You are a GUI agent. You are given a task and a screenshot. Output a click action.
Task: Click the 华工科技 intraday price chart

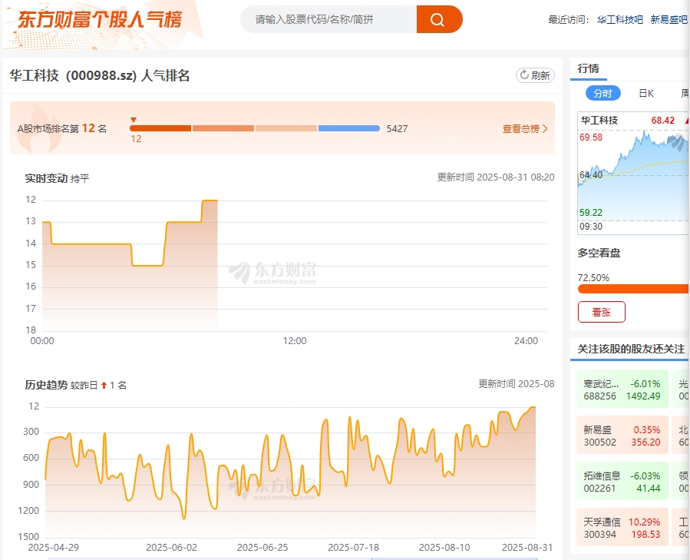[x=633, y=173]
